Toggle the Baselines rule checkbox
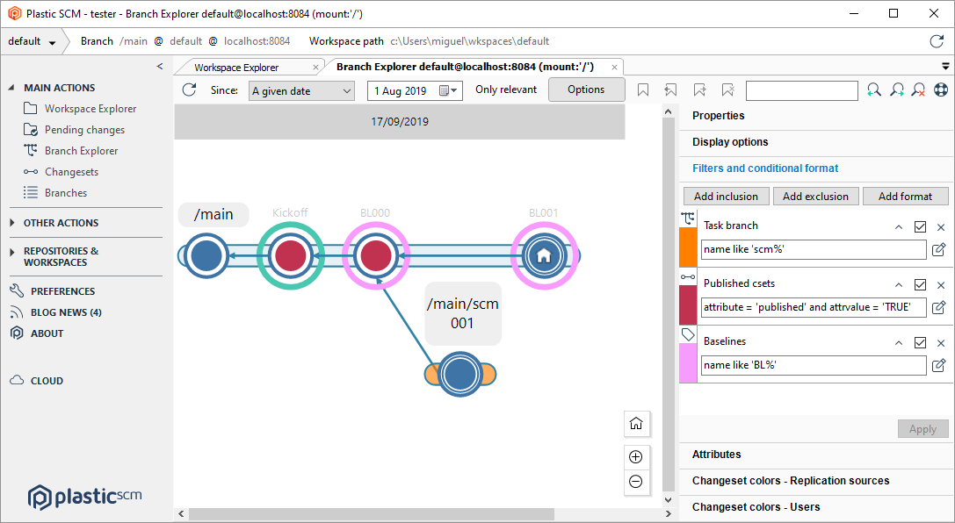Image resolution: width=955 pixels, height=523 pixels. click(x=920, y=342)
